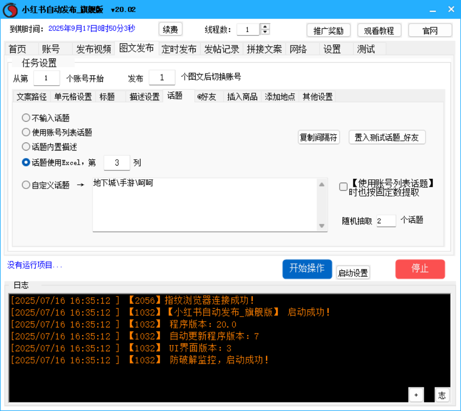Click the expiry date 2025年9月17日 text

point(92,28)
